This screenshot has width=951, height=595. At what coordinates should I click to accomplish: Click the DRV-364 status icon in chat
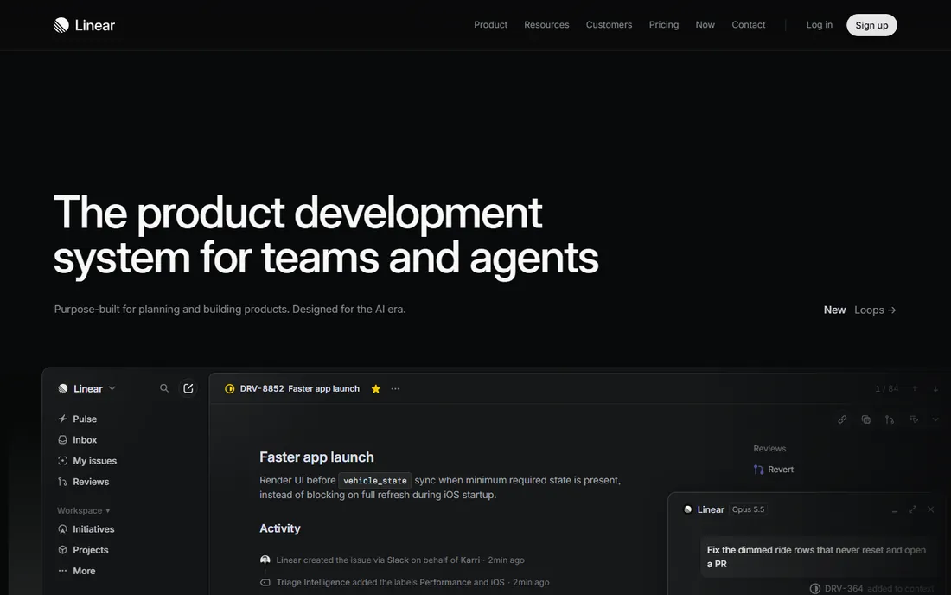tap(815, 588)
